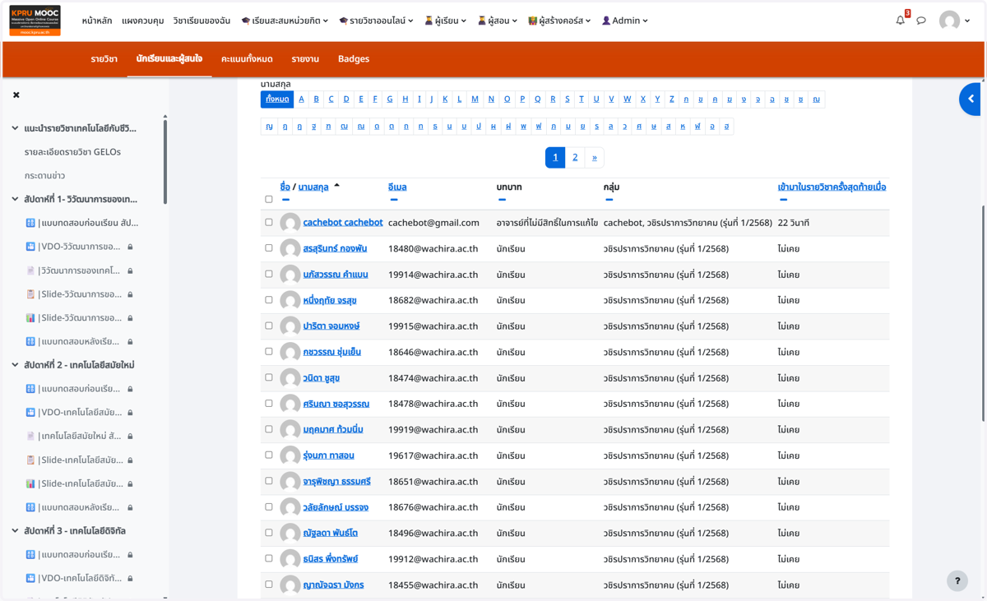Open the notifications bell
This screenshot has height=601, width=987.
pos(901,21)
